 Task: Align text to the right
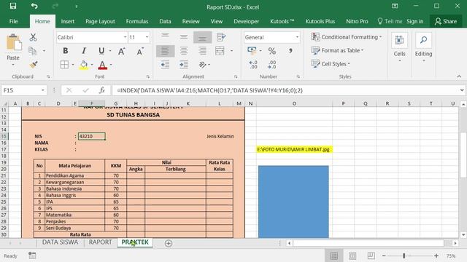pos(203,51)
